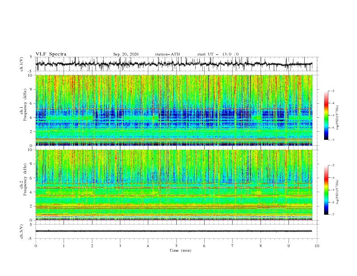Click the 8 minute tick label
The image size is (357, 276).
click(x=261, y=246)
